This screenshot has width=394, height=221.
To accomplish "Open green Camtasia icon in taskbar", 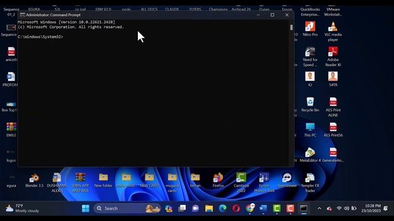I will [276, 208].
